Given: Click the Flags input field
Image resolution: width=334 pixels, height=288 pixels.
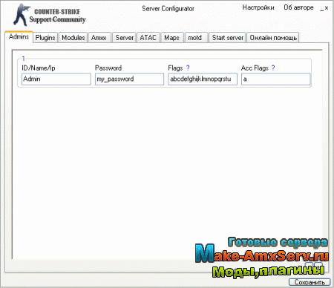Looking at the screenshot, I should (x=203, y=79).
